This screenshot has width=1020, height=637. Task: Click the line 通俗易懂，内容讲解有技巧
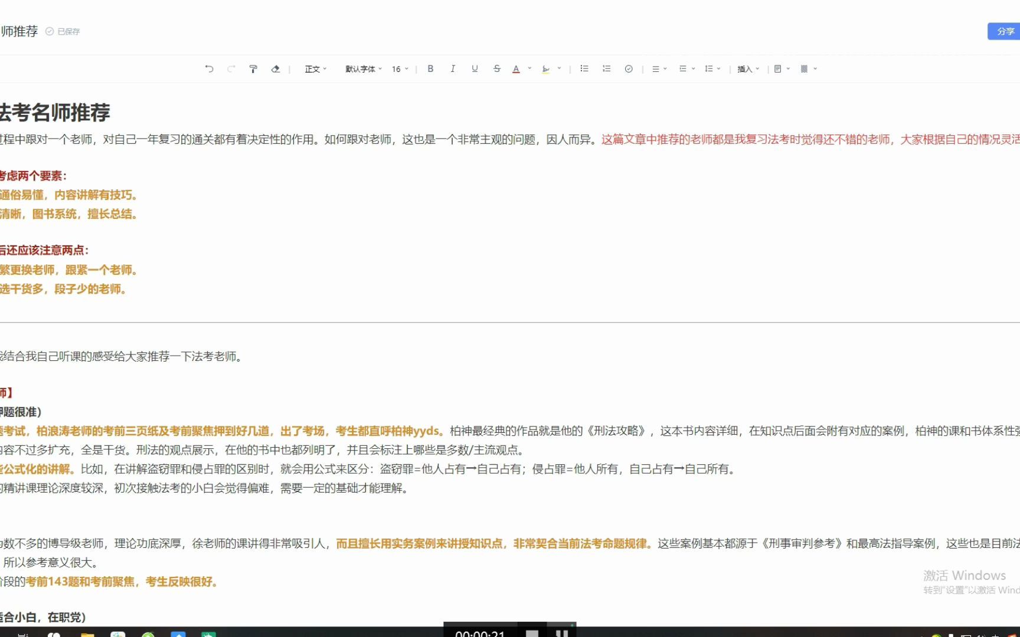coord(69,195)
